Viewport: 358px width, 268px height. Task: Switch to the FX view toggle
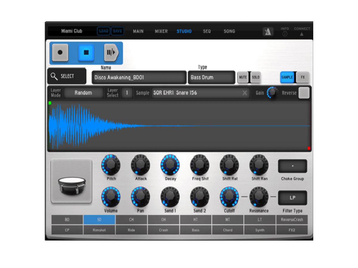[x=303, y=77]
